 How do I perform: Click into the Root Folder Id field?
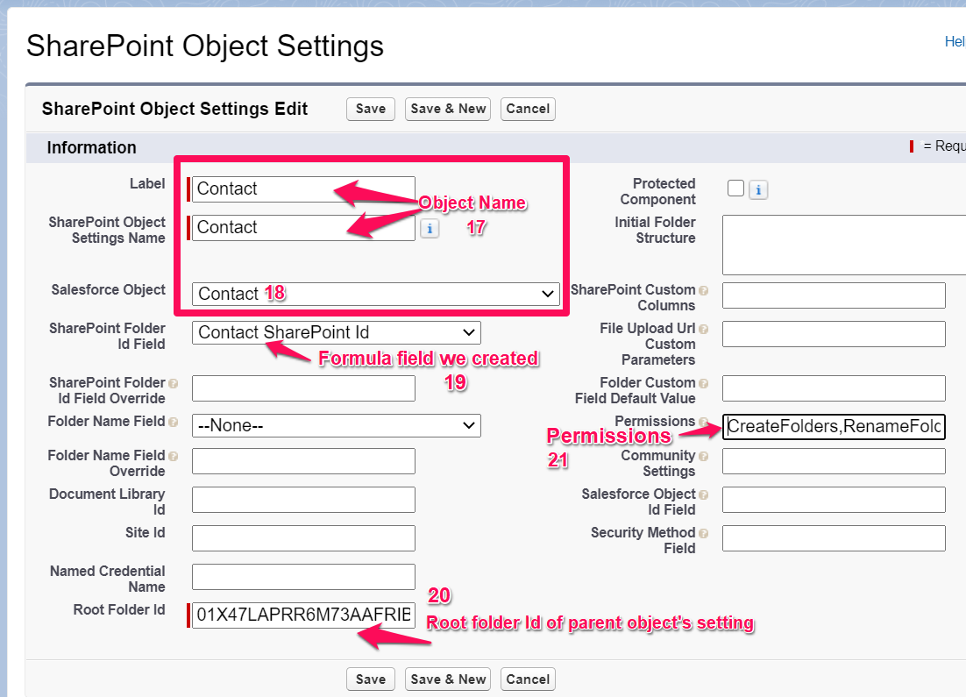(303, 615)
